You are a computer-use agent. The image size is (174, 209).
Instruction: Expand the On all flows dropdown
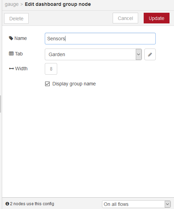pyautogui.click(x=136, y=204)
